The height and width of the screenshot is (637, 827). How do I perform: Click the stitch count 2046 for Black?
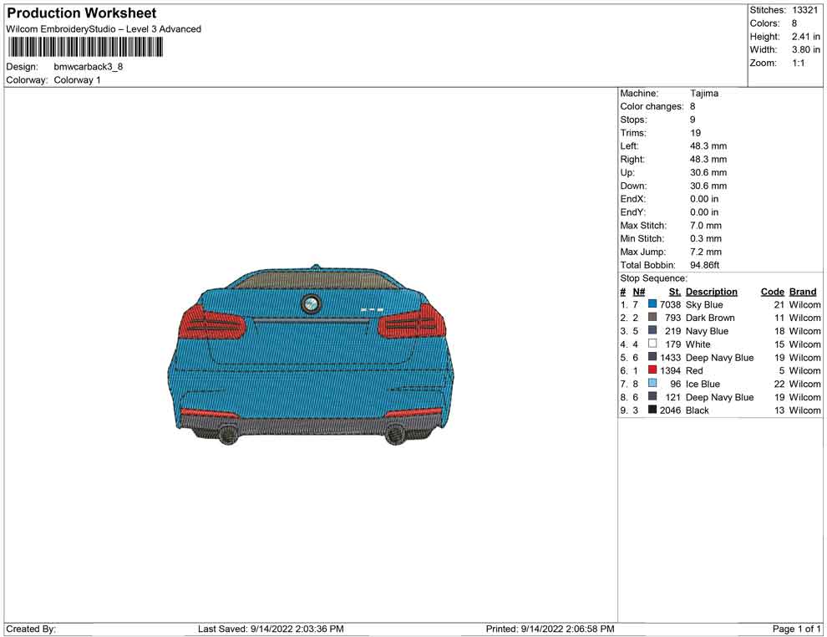[x=670, y=410]
